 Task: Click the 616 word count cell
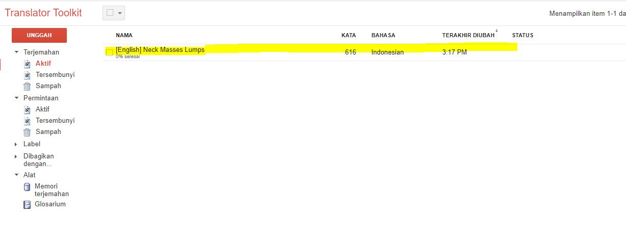(x=350, y=52)
